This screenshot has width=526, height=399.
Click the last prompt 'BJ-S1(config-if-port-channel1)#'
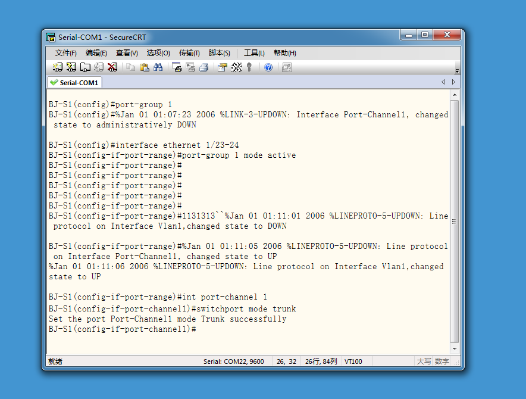(122, 329)
